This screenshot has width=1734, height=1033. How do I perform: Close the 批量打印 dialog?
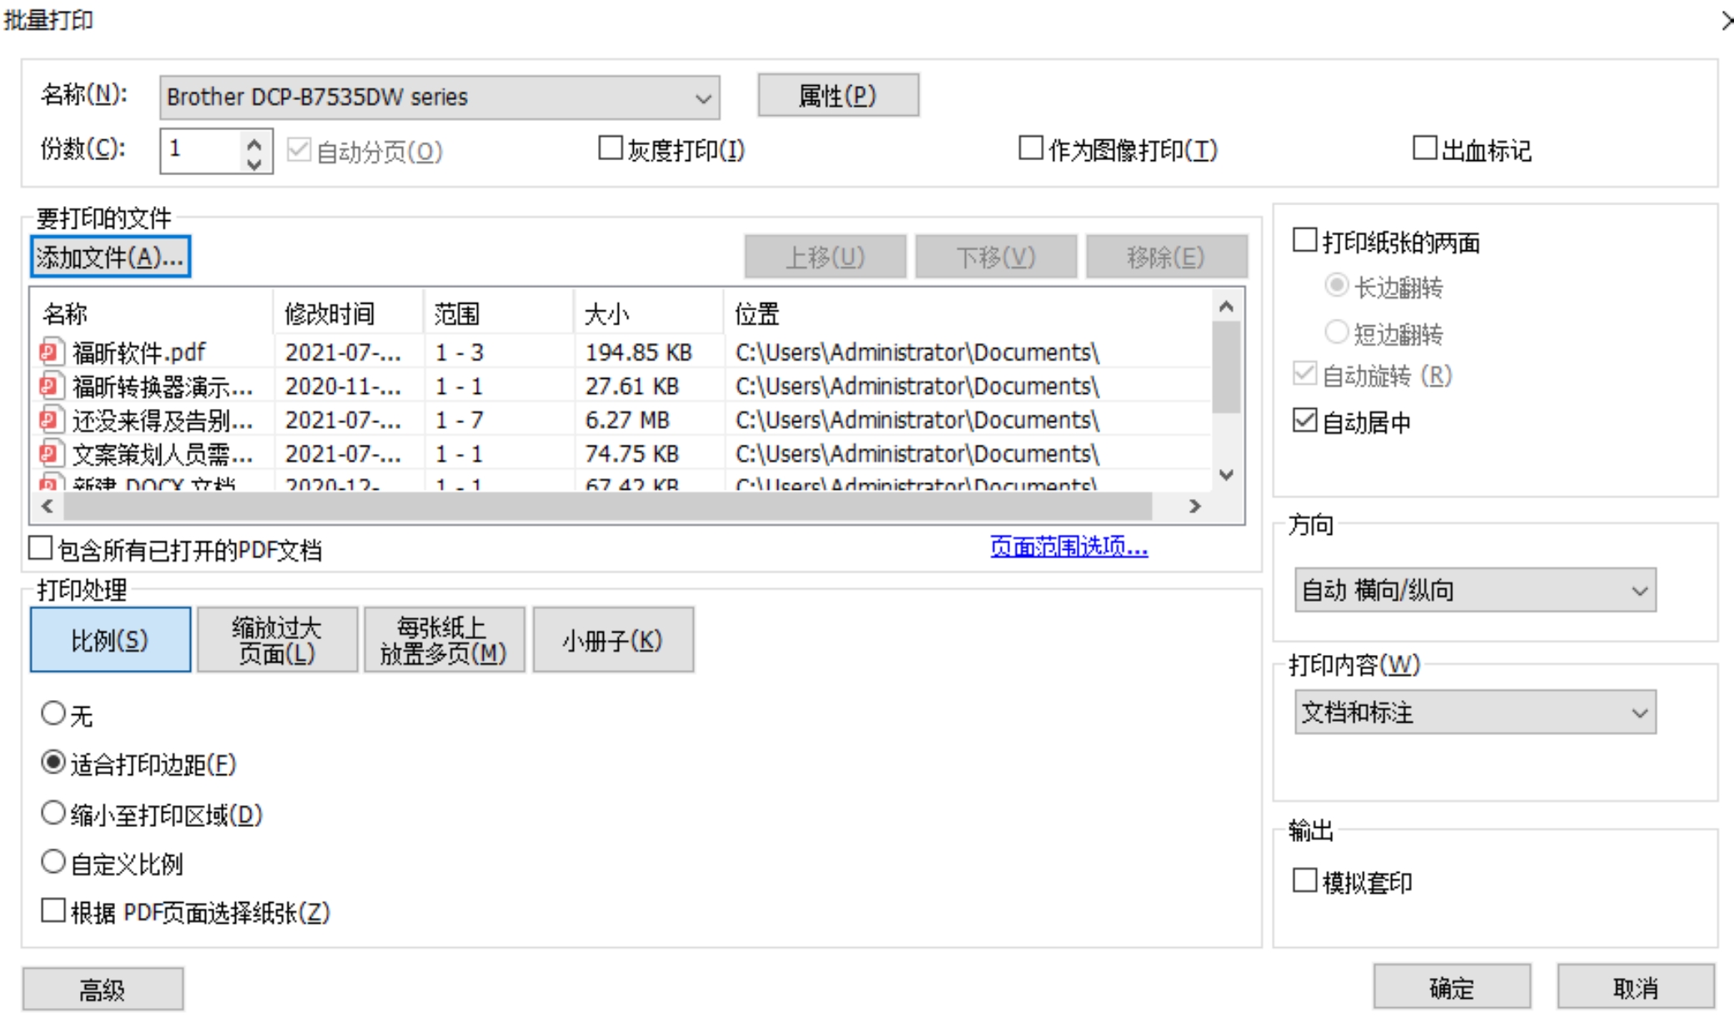[x=1726, y=20]
